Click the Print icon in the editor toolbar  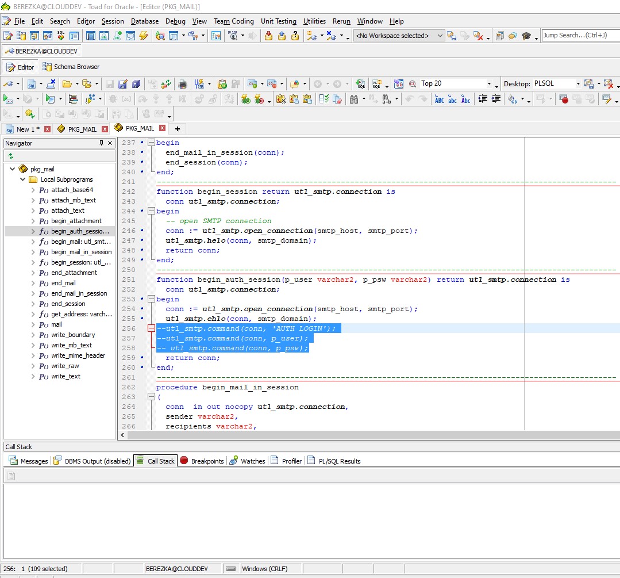(182, 84)
